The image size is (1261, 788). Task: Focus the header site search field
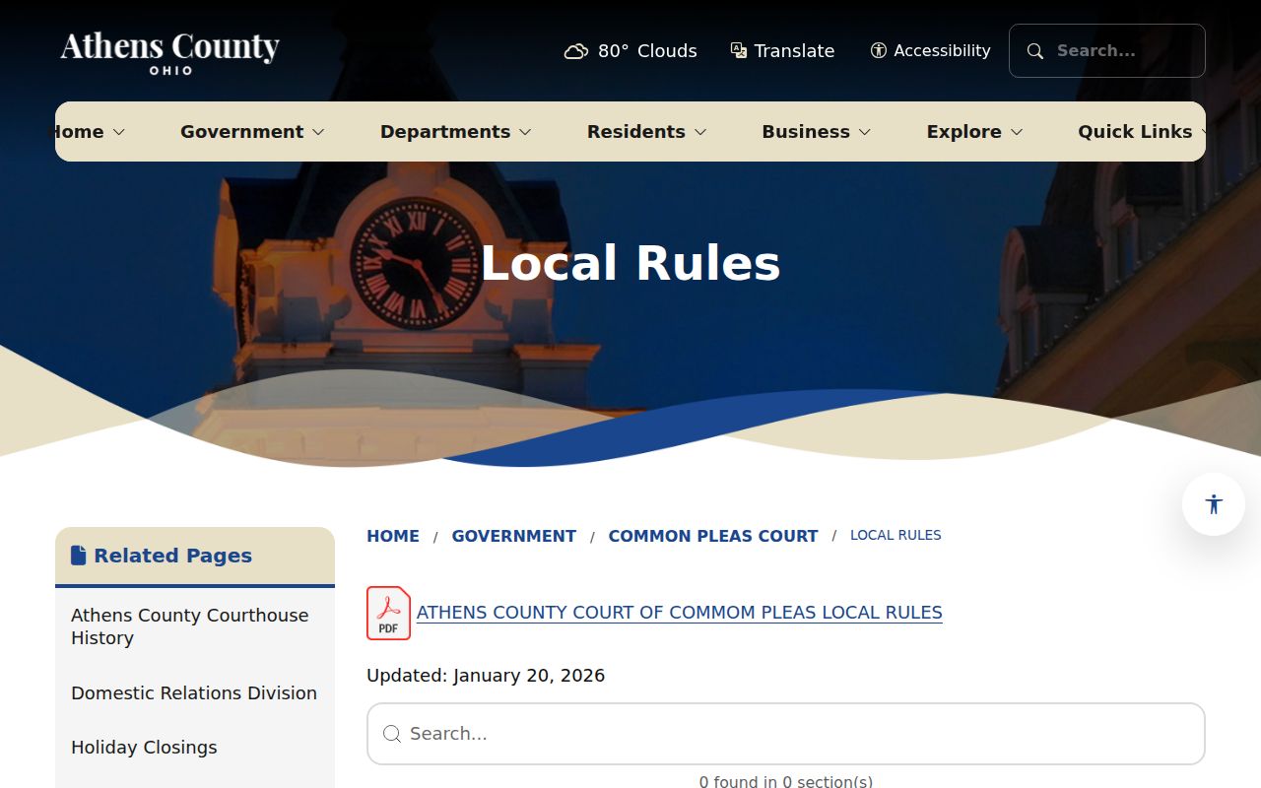(x=1107, y=50)
